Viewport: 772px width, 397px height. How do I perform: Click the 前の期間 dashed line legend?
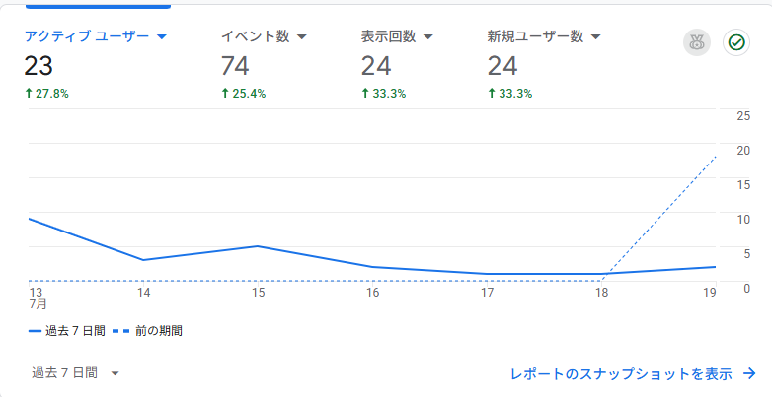click(x=148, y=331)
